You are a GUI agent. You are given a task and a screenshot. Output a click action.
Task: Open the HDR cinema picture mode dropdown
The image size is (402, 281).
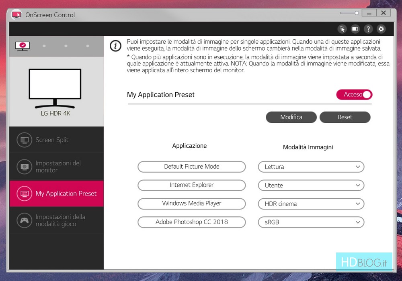click(x=311, y=204)
